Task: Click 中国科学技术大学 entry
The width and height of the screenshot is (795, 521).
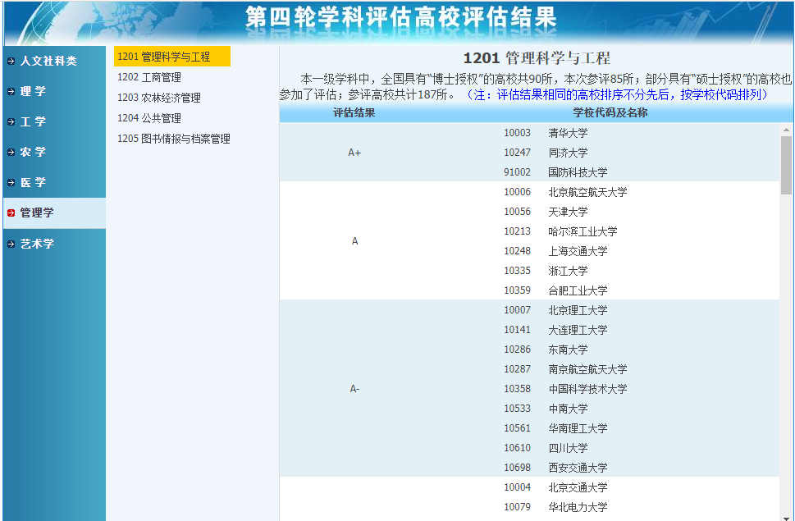Action: pos(587,389)
